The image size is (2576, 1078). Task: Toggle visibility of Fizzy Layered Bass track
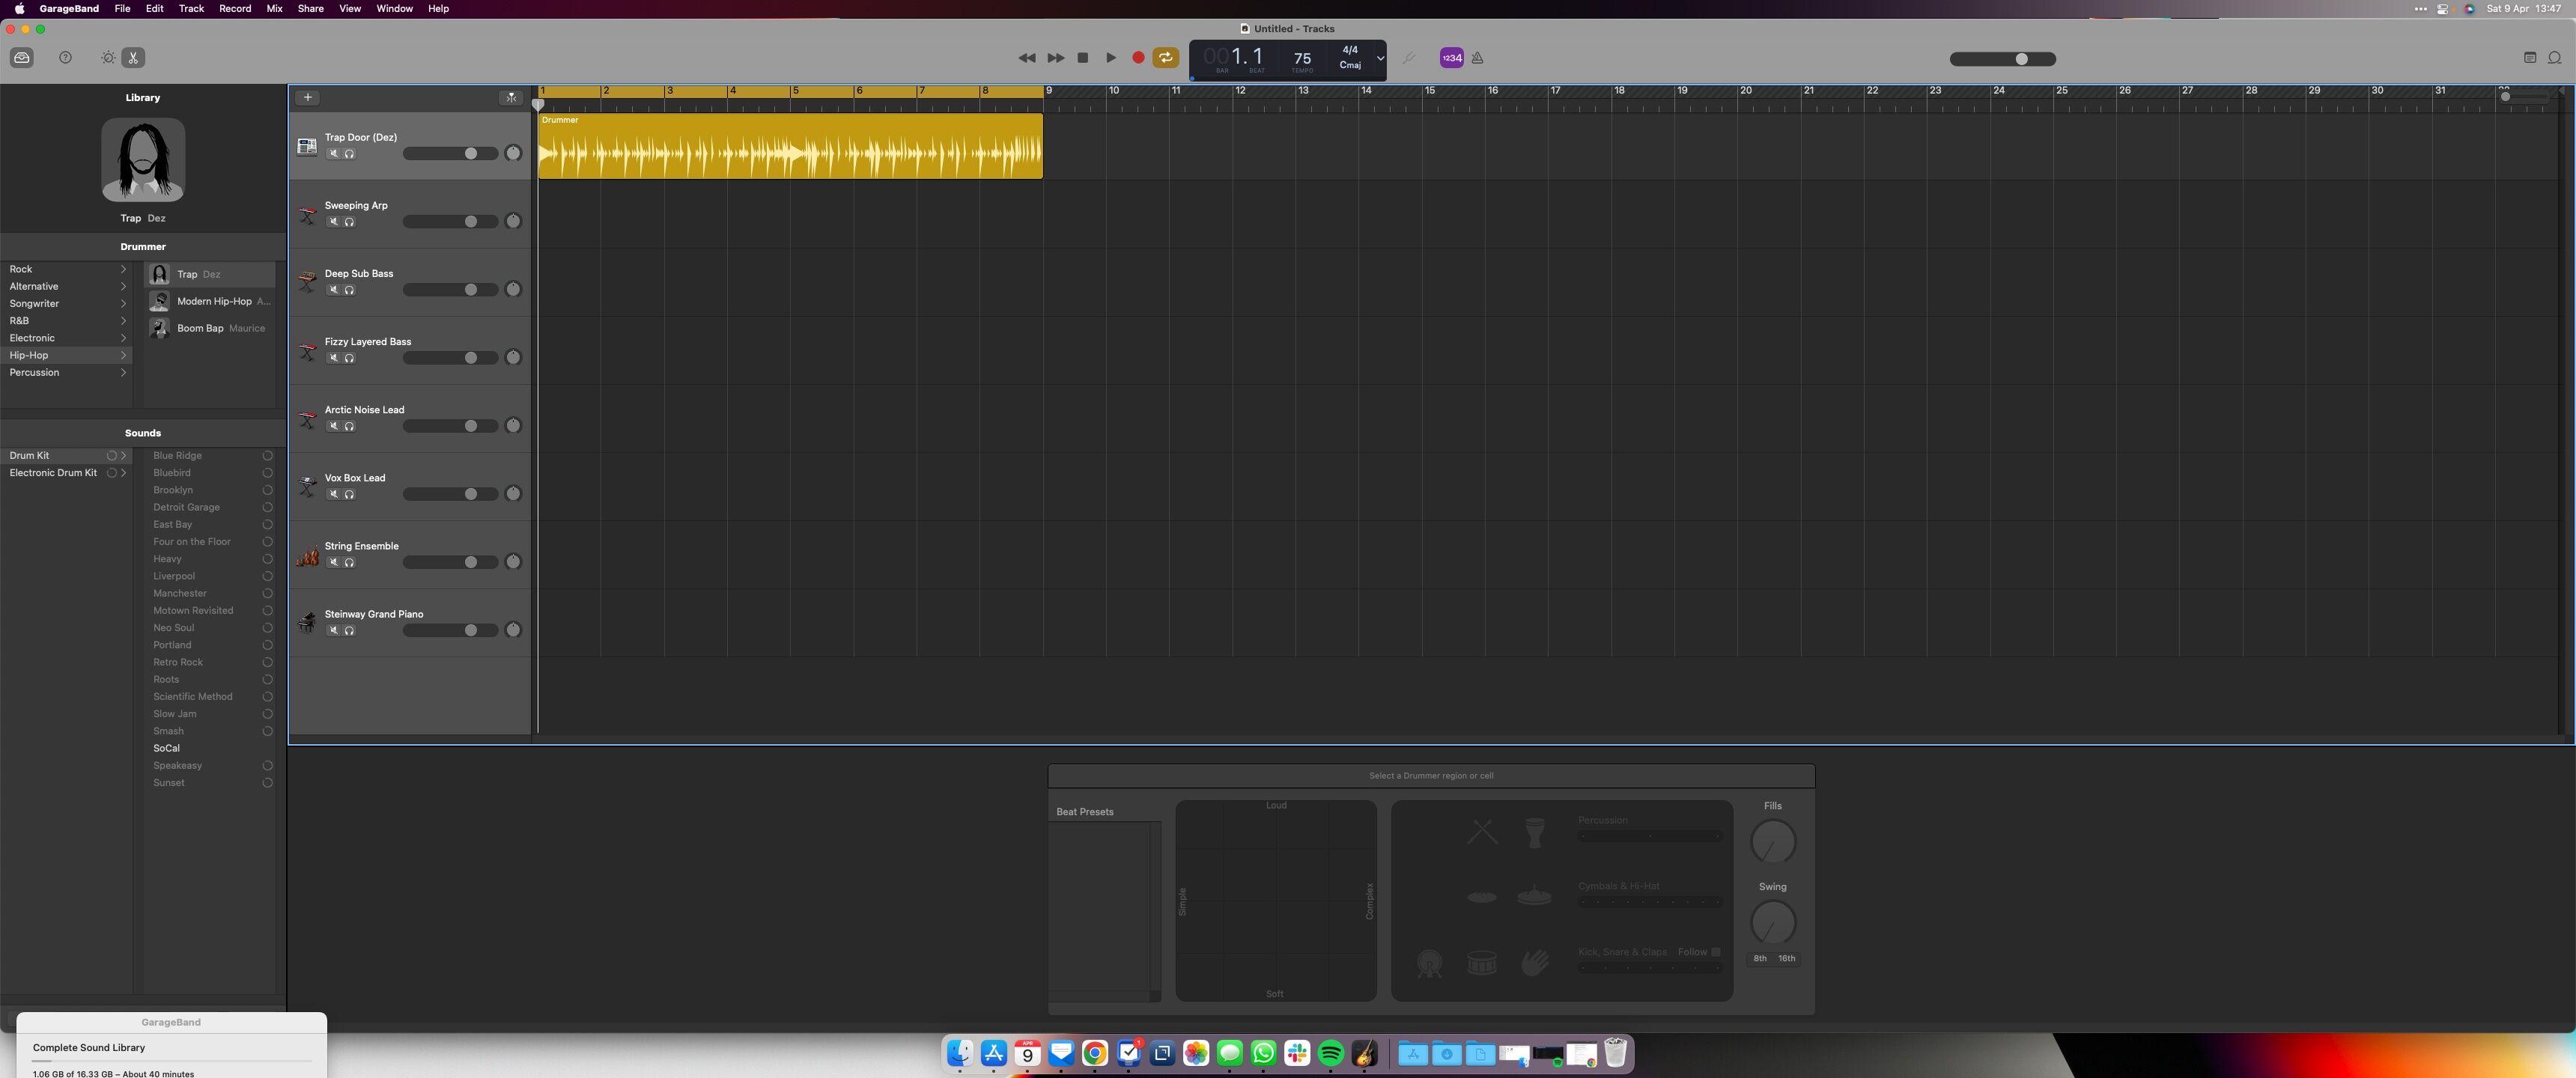330,356
